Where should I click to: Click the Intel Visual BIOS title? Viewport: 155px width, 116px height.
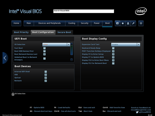25,11
